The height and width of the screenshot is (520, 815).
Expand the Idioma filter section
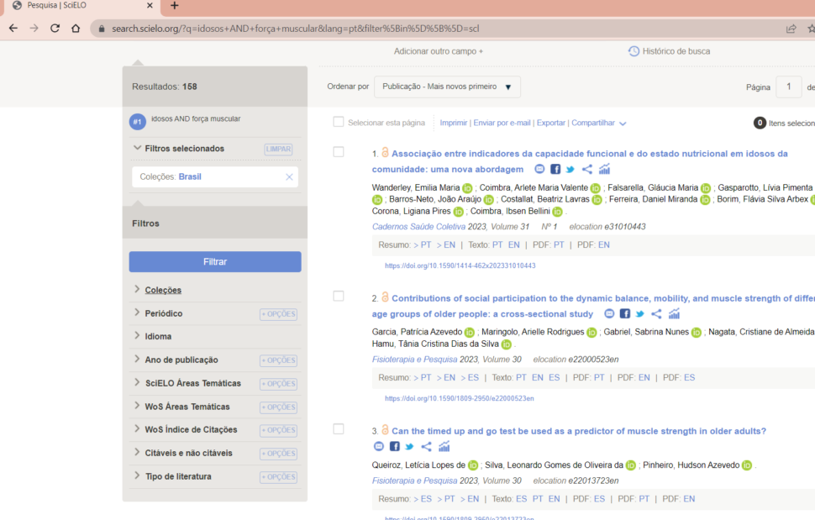pos(158,336)
